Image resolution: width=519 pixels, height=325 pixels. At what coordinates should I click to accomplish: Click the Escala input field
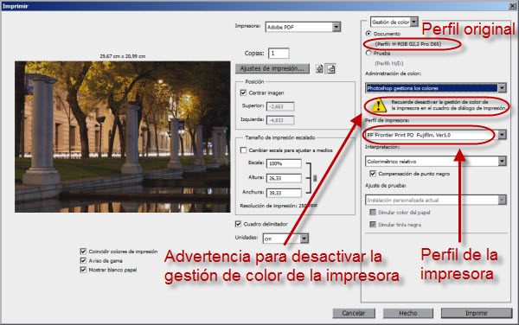(x=284, y=163)
